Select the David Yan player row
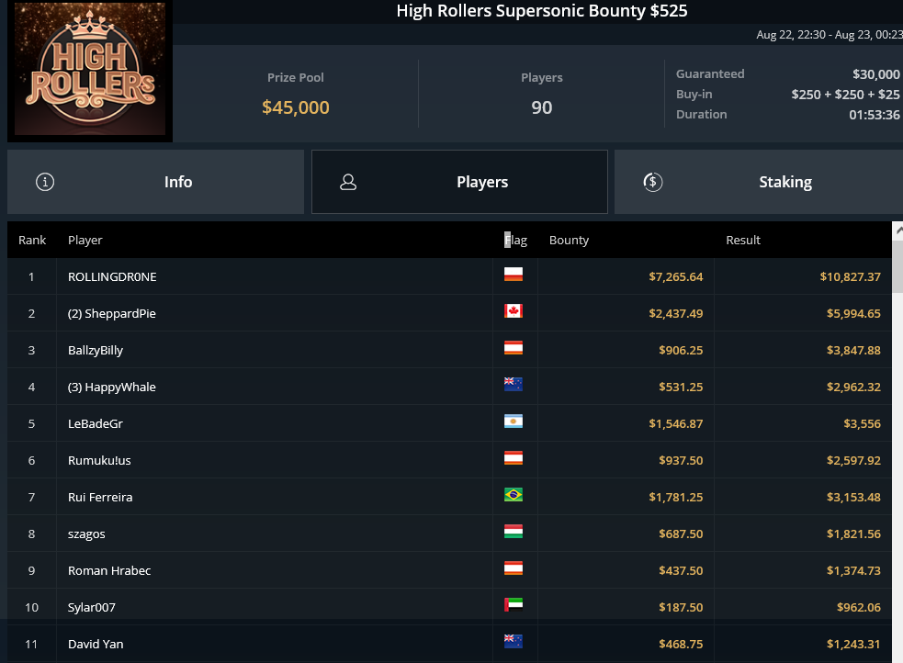This screenshot has width=903, height=663. (449, 644)
